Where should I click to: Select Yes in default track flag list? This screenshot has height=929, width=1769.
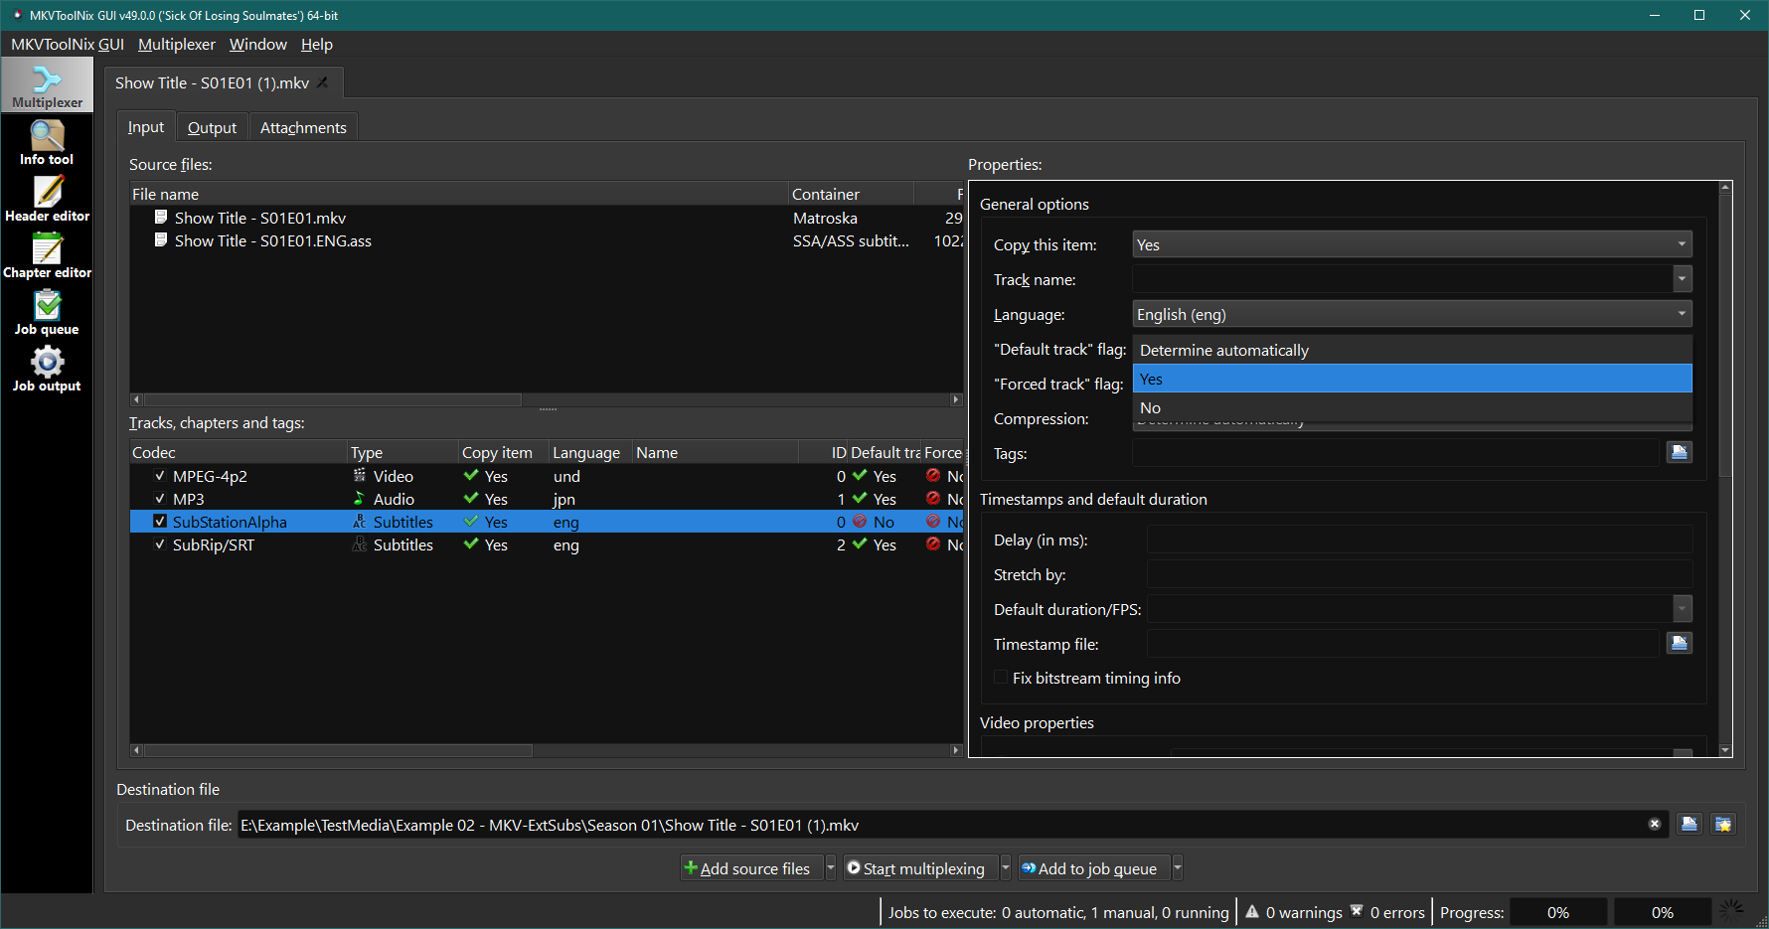pyautogui.click(x=1411, y=379)
